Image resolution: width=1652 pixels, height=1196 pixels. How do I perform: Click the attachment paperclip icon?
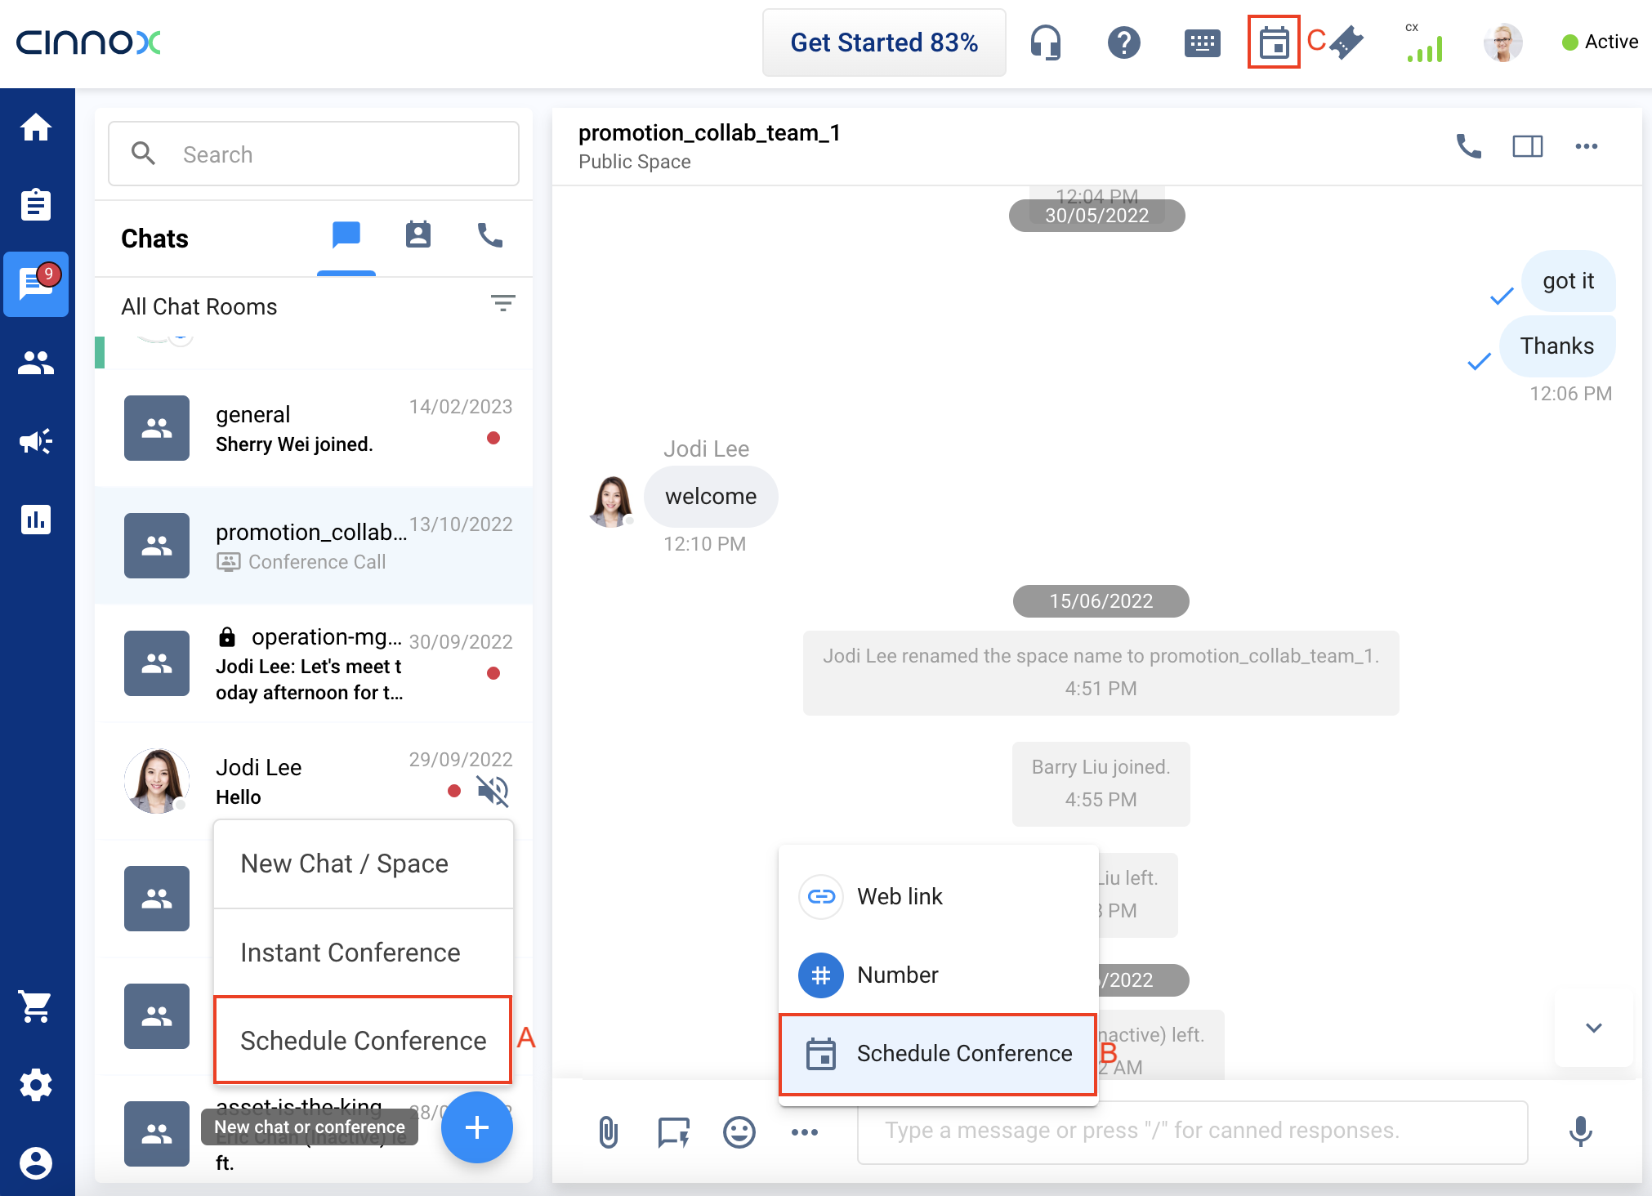click(x=608, y=1131)
